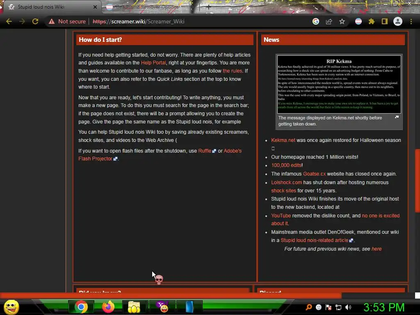Click the magnifier tray icon

pos(308,307)
